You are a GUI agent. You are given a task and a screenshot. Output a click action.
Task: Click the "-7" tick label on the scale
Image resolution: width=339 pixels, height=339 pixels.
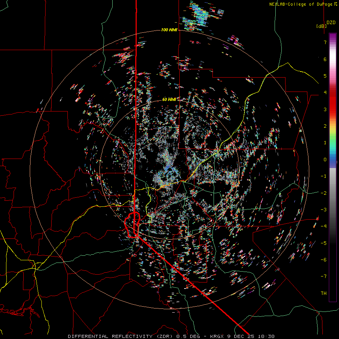tap(324, 276)
